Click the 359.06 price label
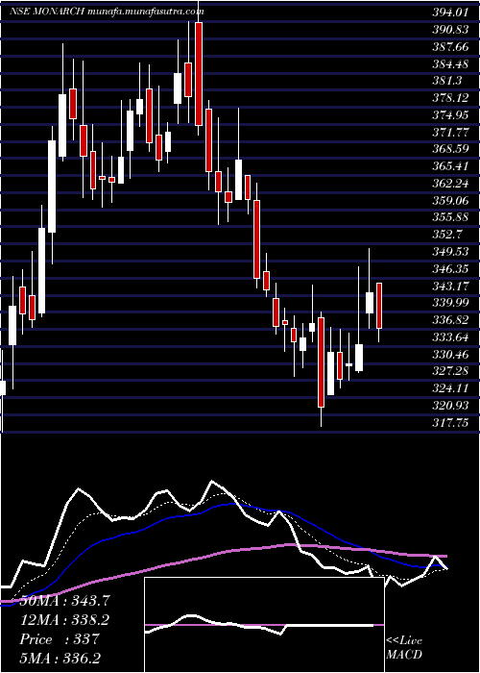This screenshot has height=673, width=480. 449,200
